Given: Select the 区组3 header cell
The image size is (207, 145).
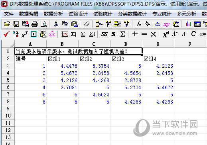Looking at the screenshot, I should [x=126, y=59].
